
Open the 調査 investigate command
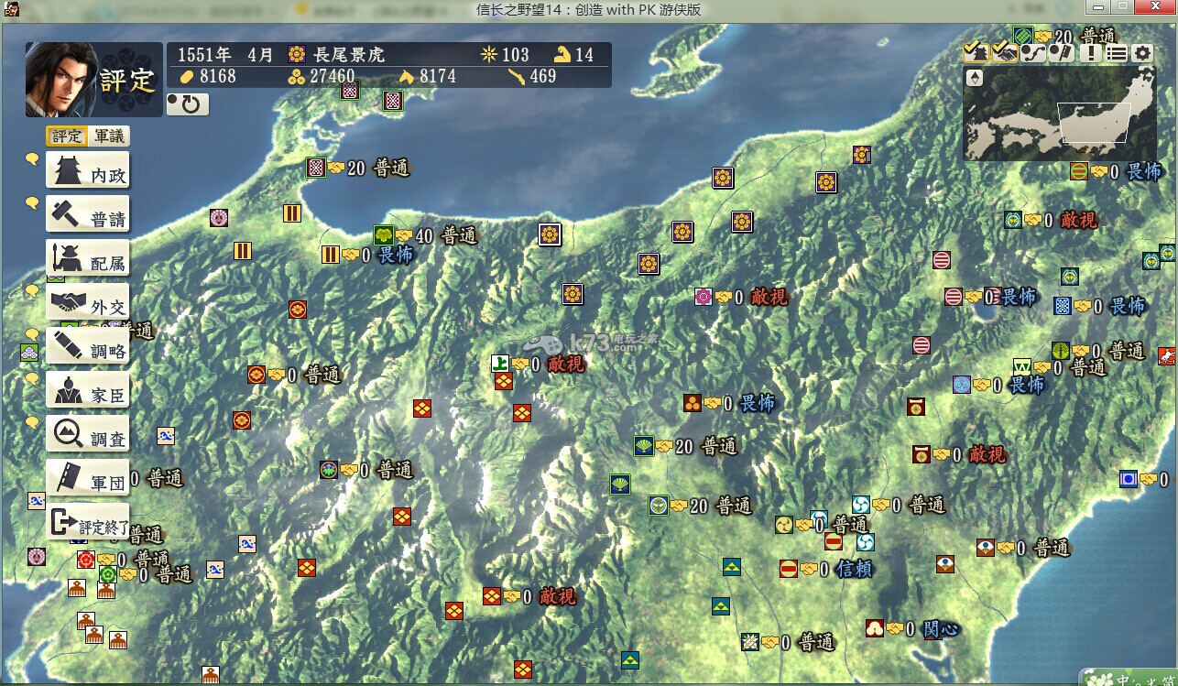pos(88,435)
